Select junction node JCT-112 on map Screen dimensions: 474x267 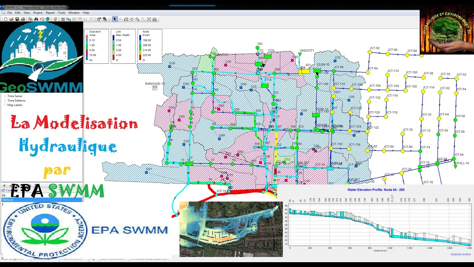387,75
